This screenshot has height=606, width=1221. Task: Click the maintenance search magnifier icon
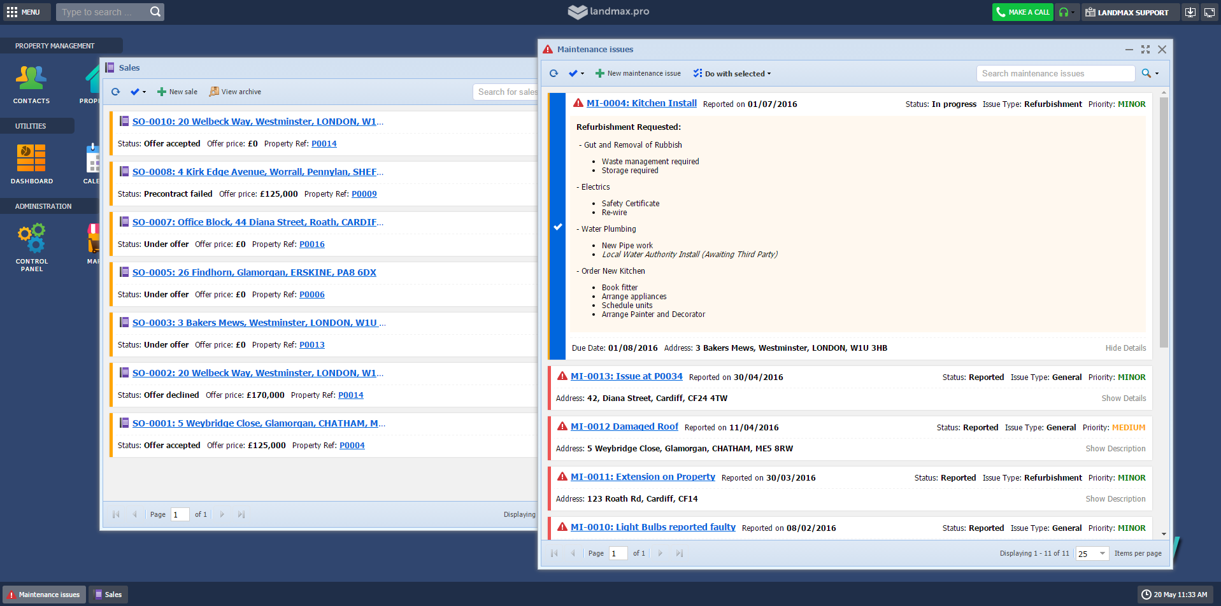(x=1146, y=74)
